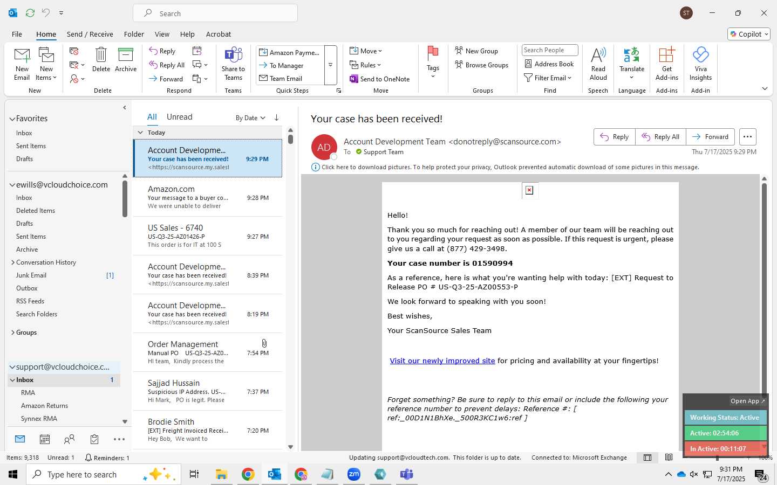Open the Move dropdown

366,51
